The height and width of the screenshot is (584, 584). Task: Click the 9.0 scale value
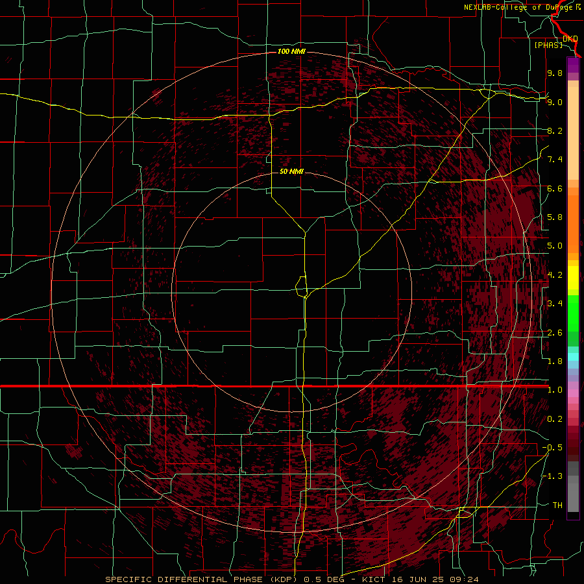click(x=555, y=102)
